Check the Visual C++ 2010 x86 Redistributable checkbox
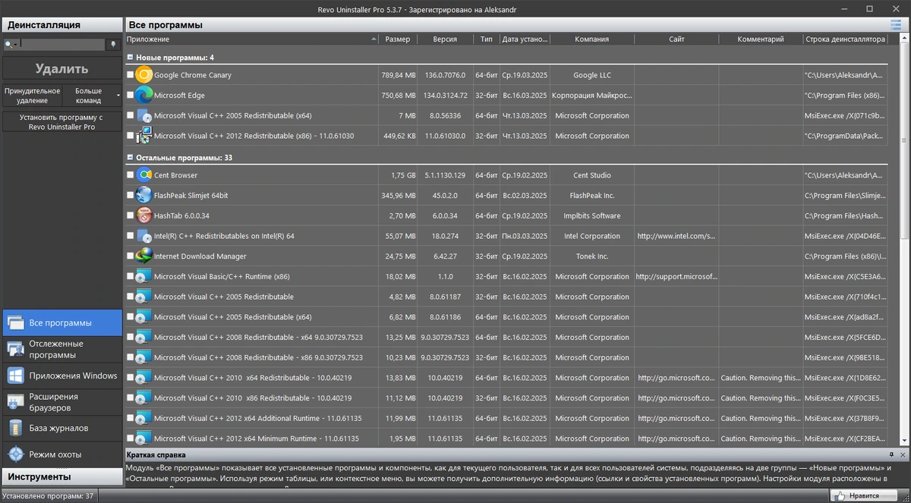The image size is (911, 503). tap(131, 398)
